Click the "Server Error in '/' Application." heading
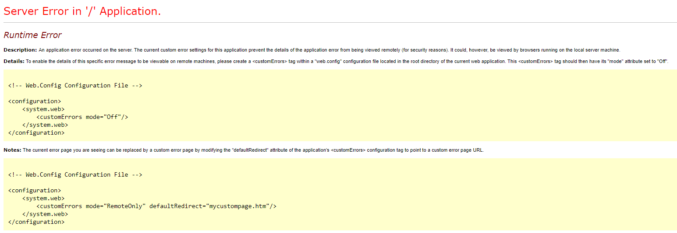Image resolution: width=677 pixels, height=233 pixels. point(82,11)
